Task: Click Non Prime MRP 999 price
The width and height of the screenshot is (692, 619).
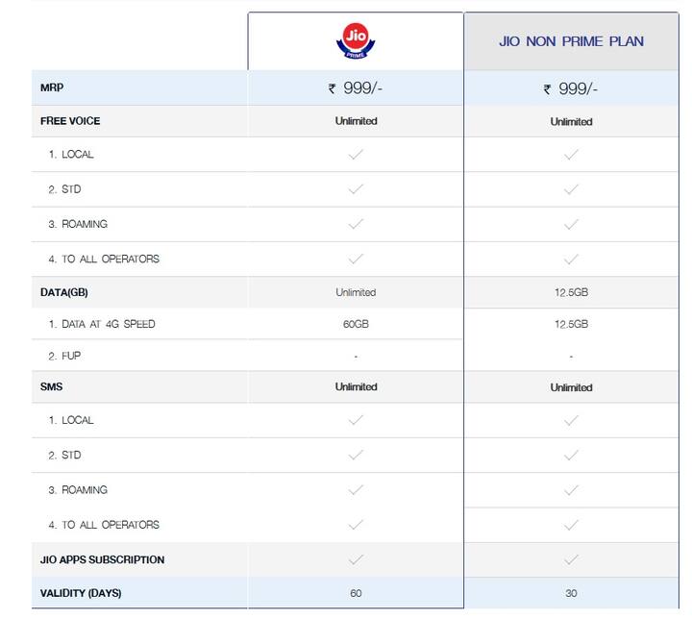Action: [x=571, y=89]
